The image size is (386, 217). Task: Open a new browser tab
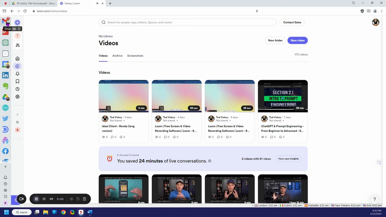point(110,3)
